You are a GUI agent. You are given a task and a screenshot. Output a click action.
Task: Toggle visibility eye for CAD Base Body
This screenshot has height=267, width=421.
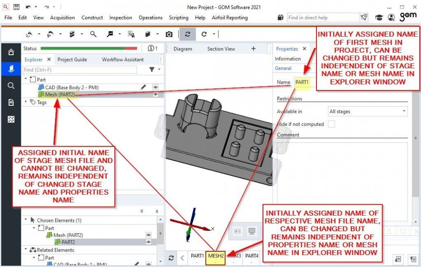(x=156, y=87)
